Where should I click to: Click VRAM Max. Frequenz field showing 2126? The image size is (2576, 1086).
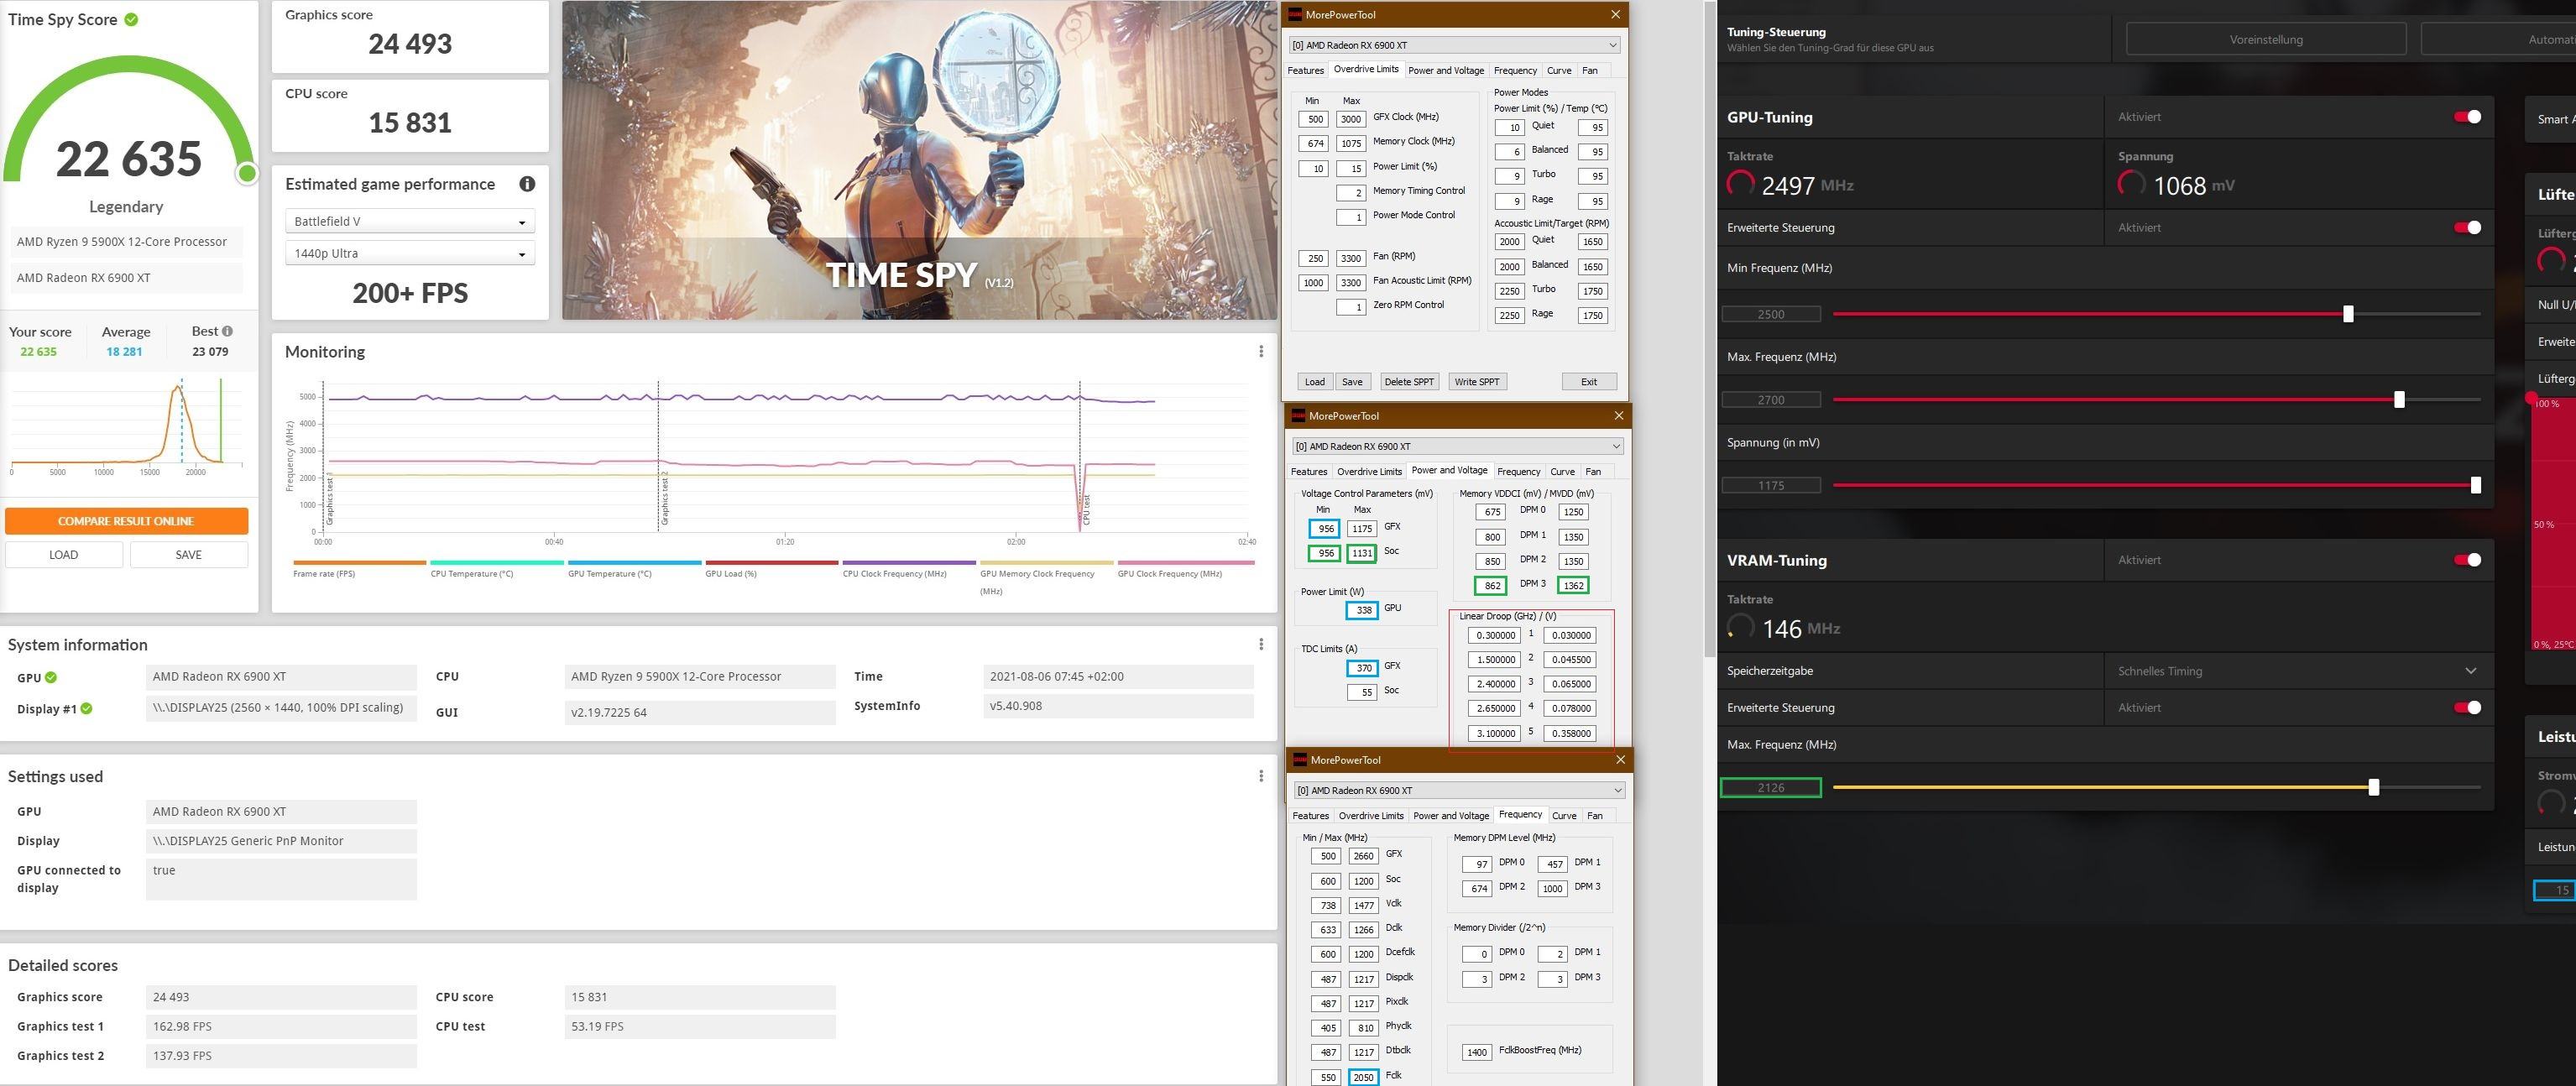[1771, 788]
